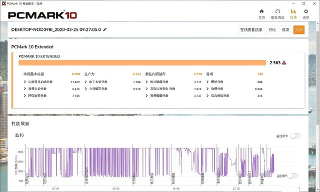Viewport: 320px width, 192px height.
Task: Click the overall score 2 563
Action: (x=275, y=63)
